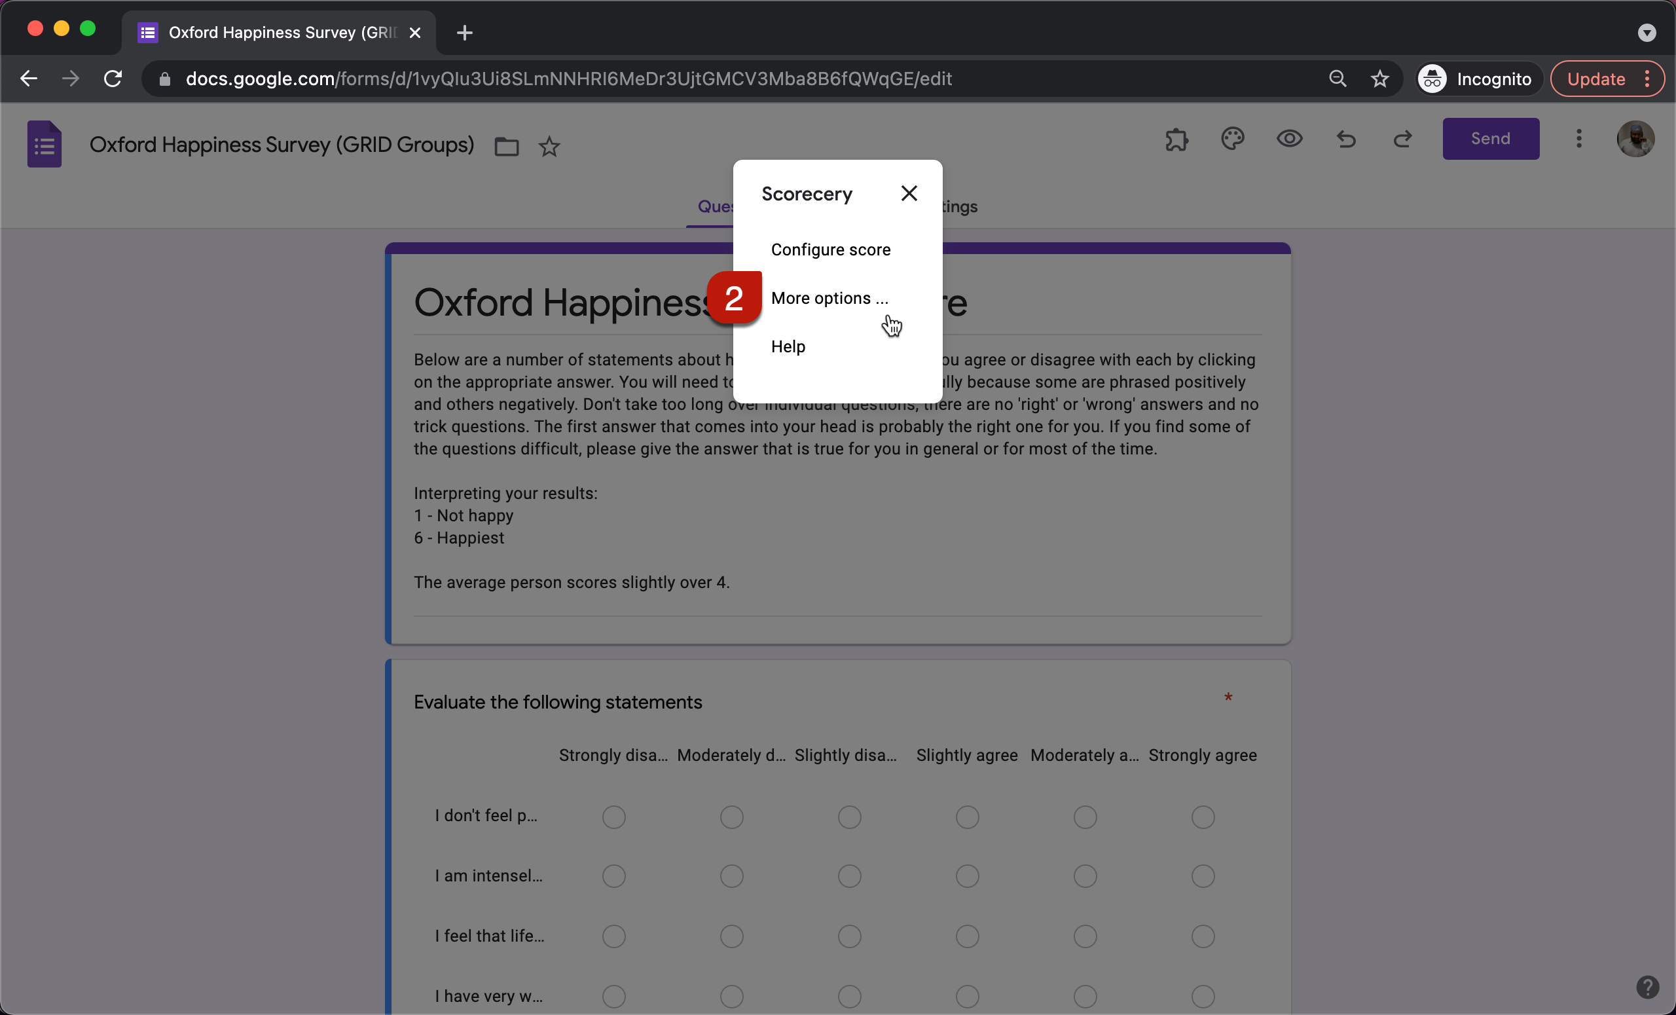Image resolution: width=1676 pixels, height=1015 pixels.
Task: Star the Oxford Happiness Survey form
Action: tap(549, 147)
